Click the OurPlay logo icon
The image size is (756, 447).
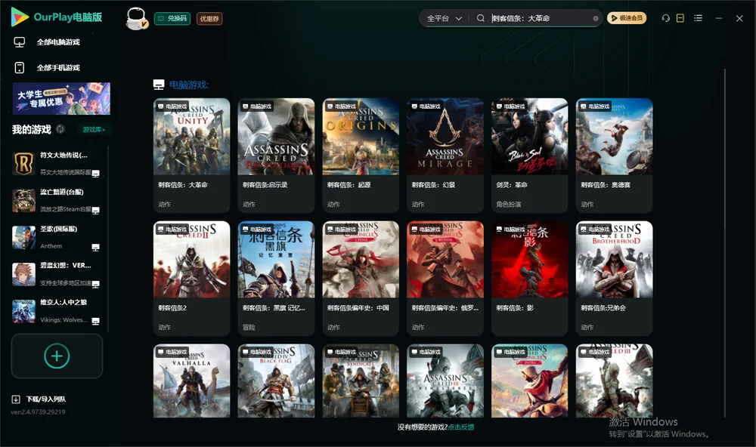(20, 17)
